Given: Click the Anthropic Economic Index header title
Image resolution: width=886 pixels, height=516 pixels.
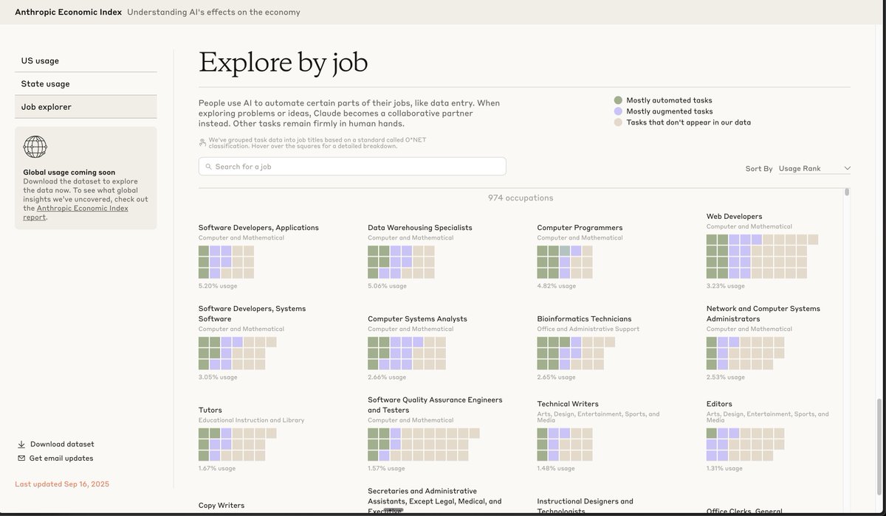Looking at the screenshot, I should tap(67, 13).
